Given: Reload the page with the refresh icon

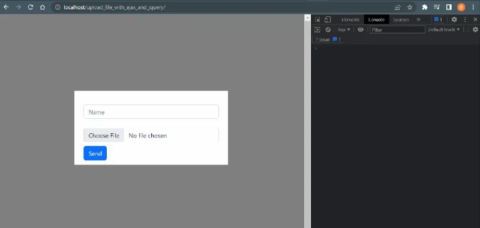Looking at the screenshot, I should pos(31,7).
